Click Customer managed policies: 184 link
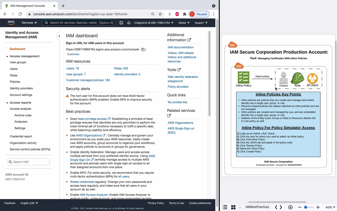This screenshot has height=211, width=337. coord(88,80)
